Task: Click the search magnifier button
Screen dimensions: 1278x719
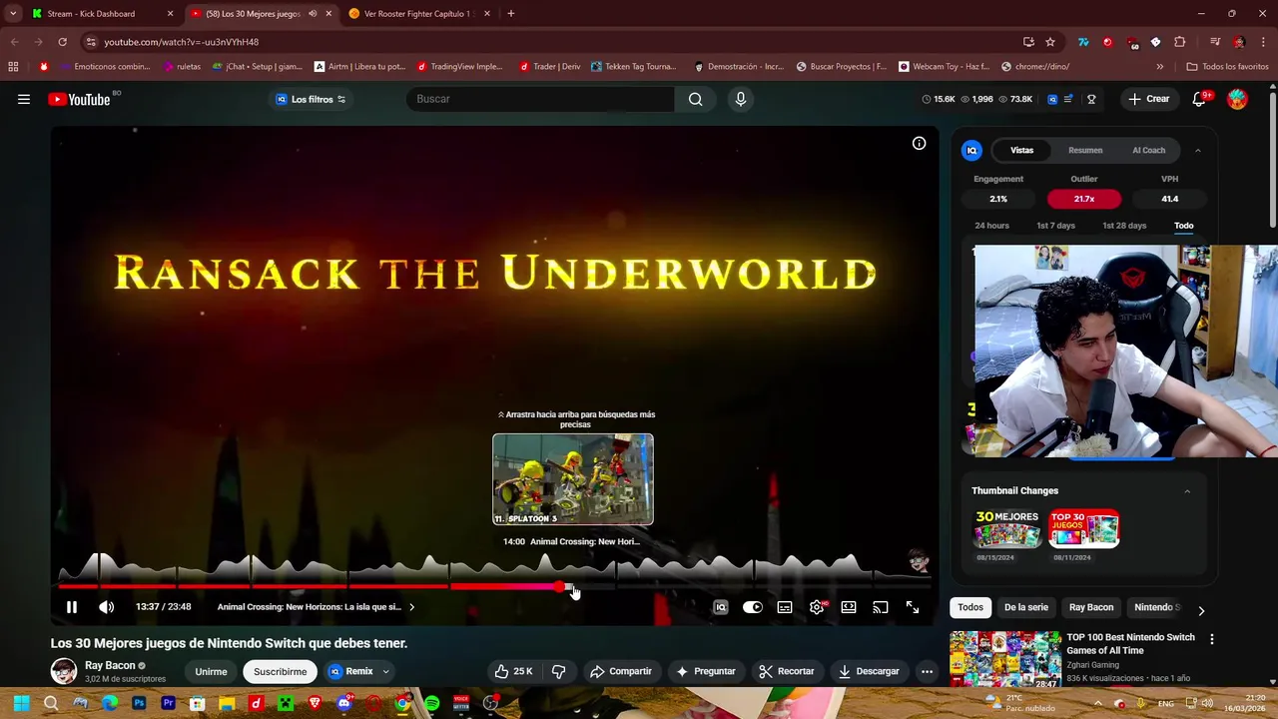Action: pyautogui.click(x=696, y=99)
